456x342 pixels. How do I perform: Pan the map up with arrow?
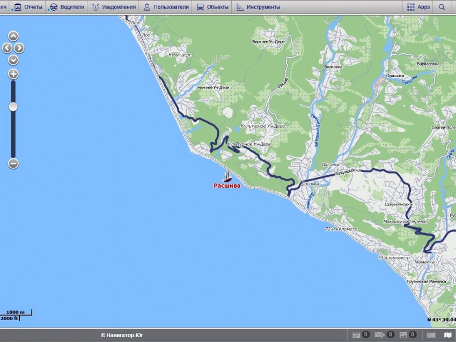13,36
